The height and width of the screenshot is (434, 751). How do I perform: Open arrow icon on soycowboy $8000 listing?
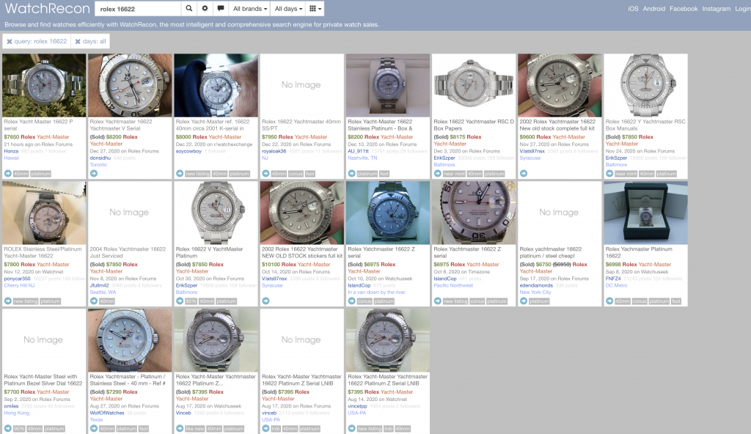(180, 174)
